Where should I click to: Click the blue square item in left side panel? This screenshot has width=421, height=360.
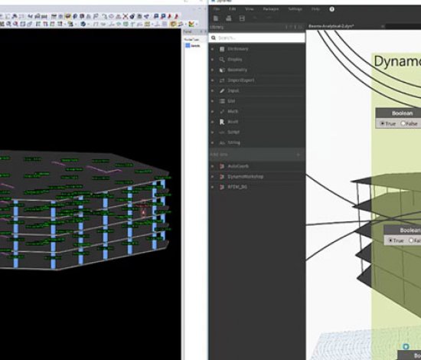(188, 46)
